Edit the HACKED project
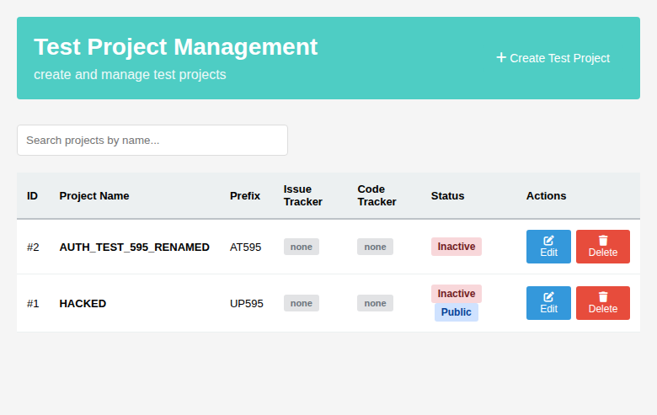The height and width of the screenshot is (415, 657). coord(548,303)
